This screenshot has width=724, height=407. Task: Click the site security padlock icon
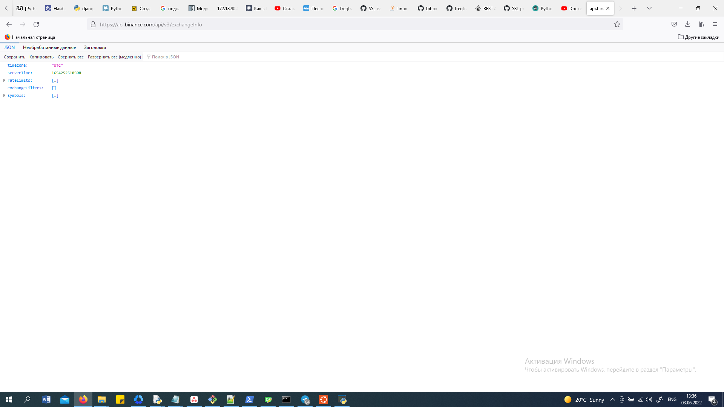[x=92, y=24]
